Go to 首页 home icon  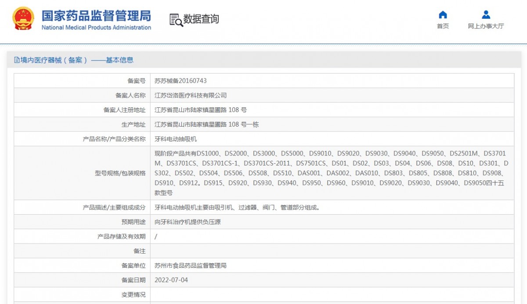pos(443,14)
